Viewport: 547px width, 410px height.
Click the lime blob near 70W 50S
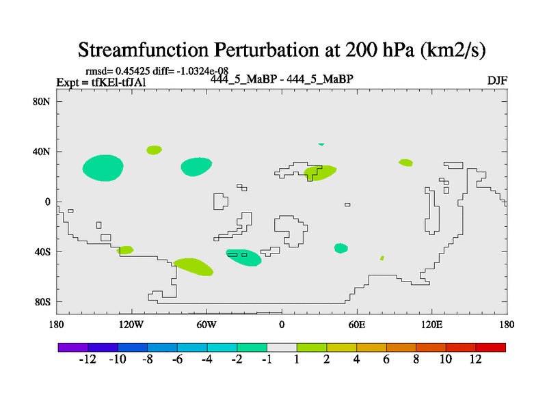point(194,267)
